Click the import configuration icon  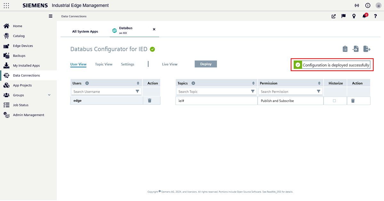pyautogui.click(x=356, y=49)
